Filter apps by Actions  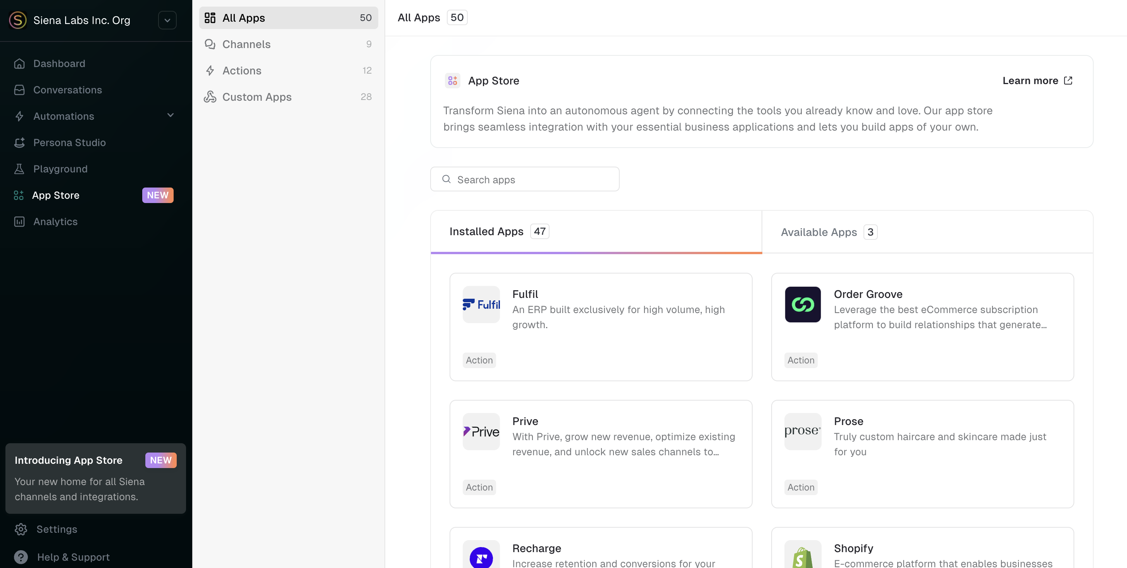[x=288, y=71]
